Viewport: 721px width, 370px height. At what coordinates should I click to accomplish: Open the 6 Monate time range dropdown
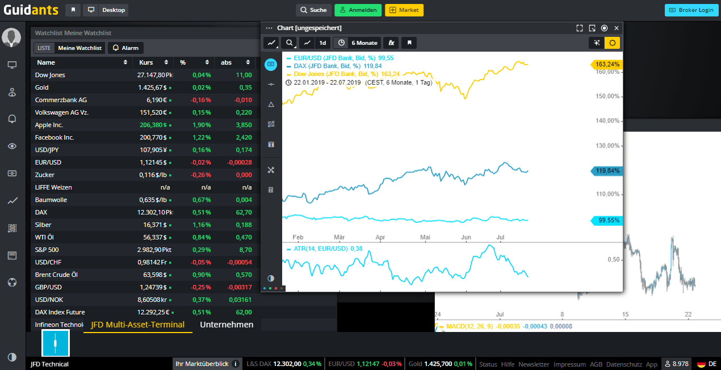click(x=357, y=43)
